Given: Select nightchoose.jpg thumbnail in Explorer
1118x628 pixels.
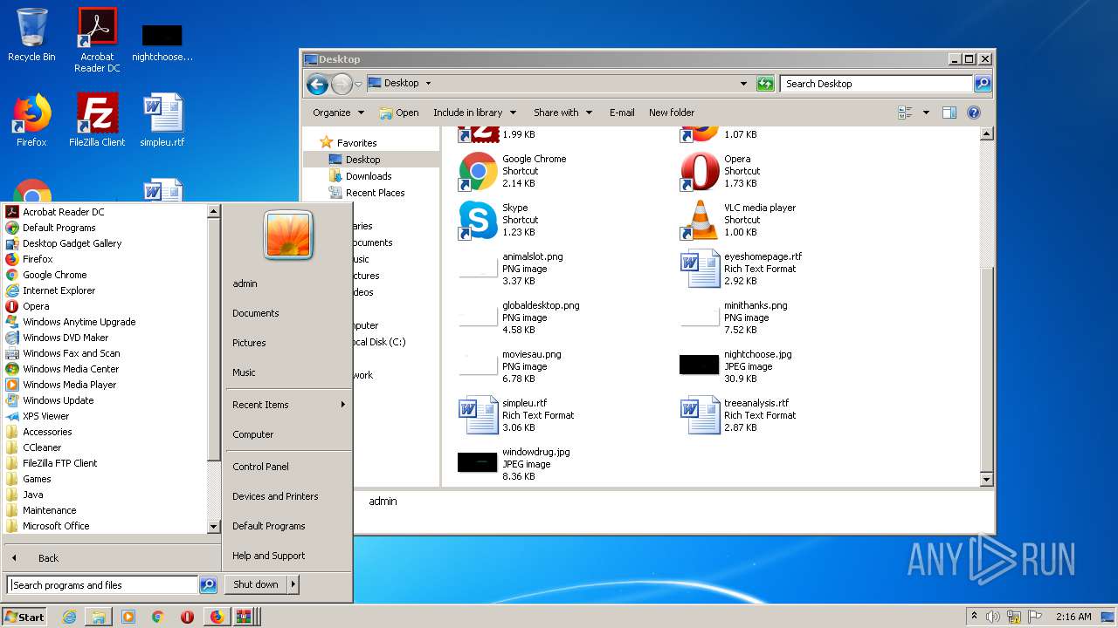Looking at the screenshot, I should (x=699, y=365).
